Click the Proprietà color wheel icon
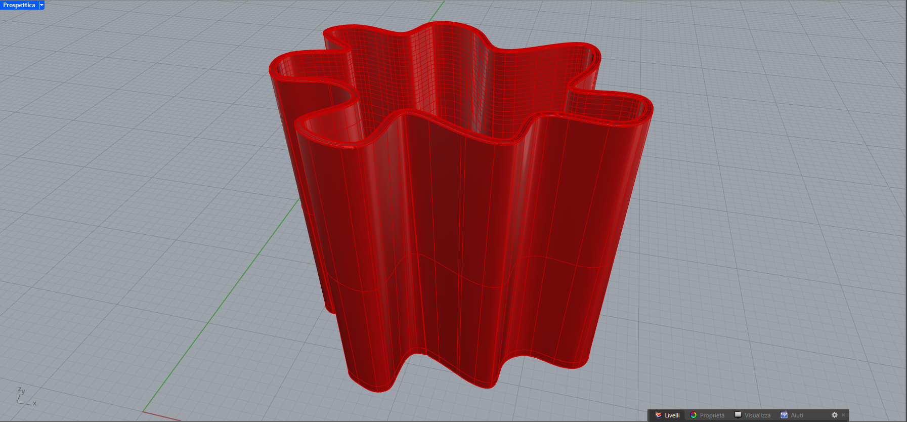Screen dimensions: 907x422 694,415
